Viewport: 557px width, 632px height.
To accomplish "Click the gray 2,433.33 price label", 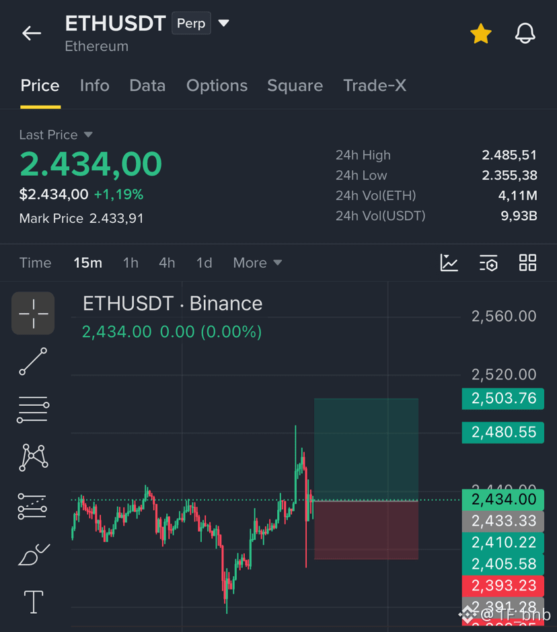I will coord(503,521).
